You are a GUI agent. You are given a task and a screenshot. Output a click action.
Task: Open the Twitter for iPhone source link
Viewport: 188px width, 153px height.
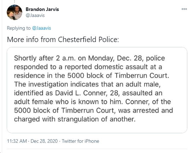click(81, 141)
